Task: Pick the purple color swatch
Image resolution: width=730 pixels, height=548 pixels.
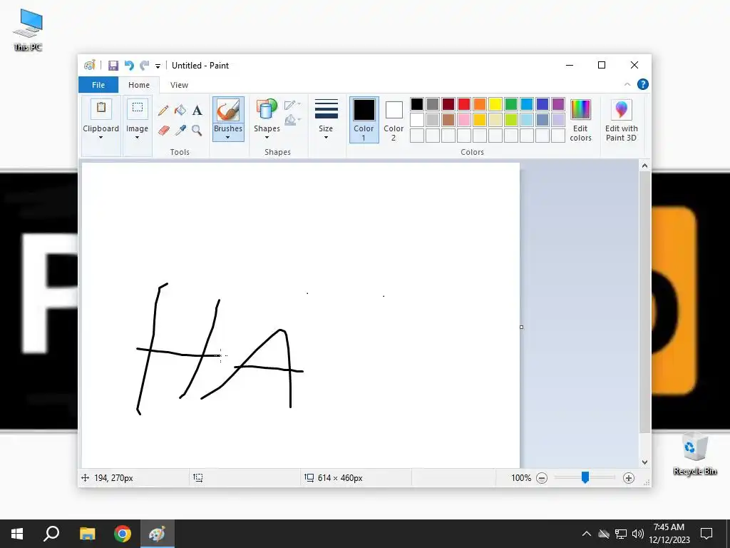Action: pyautogui.click(x=557, y=104)
